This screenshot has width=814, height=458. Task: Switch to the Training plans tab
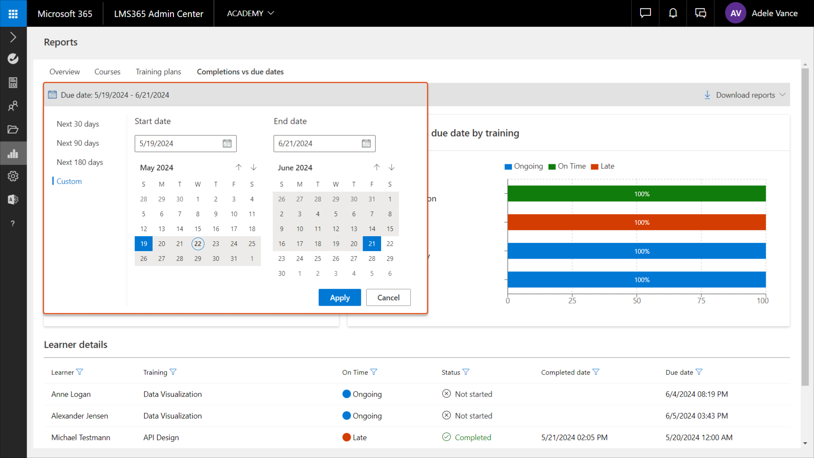point(158,72)
